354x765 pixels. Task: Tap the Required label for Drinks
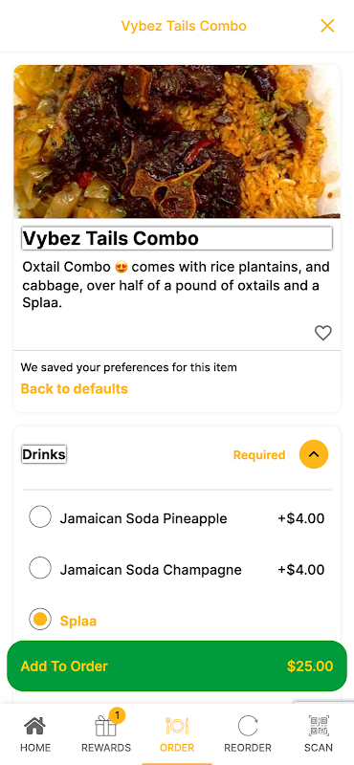[259, 455]
